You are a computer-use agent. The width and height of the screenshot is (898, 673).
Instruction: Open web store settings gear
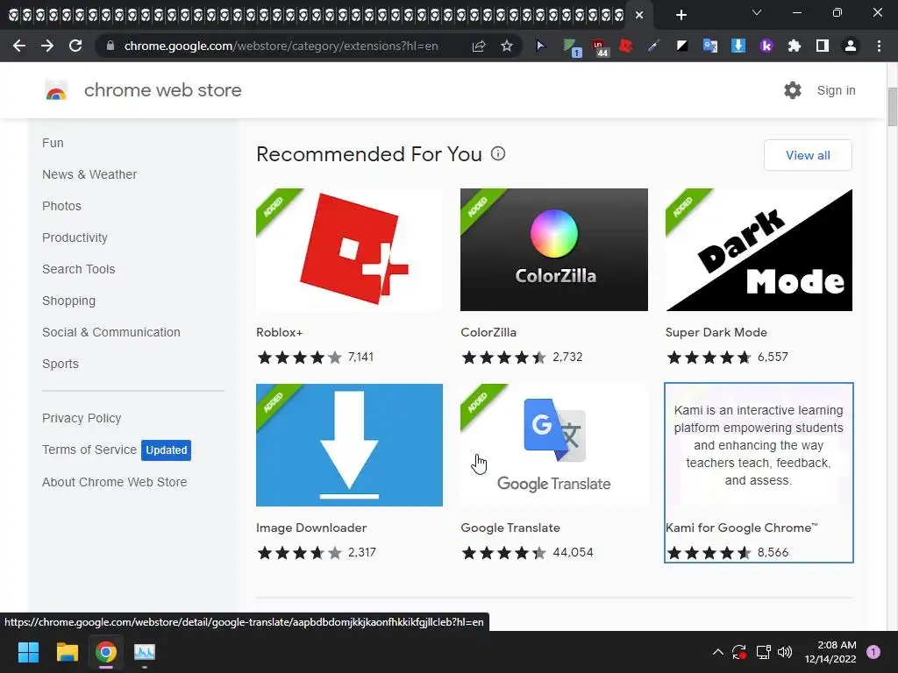click(793, 90)
